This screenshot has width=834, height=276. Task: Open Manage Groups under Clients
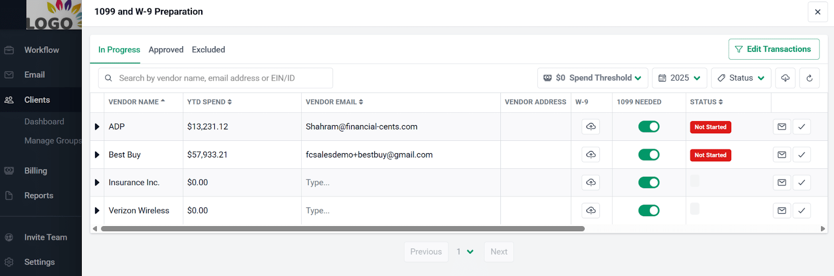coord(53,141)
